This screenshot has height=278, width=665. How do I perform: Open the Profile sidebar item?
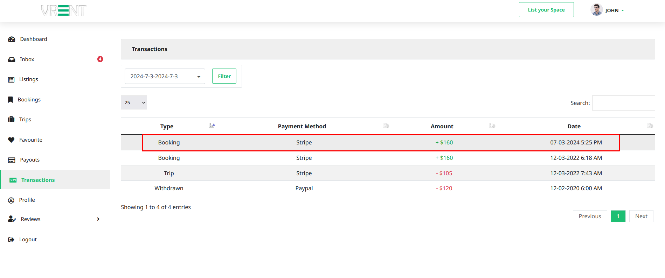tap(27, 200)
